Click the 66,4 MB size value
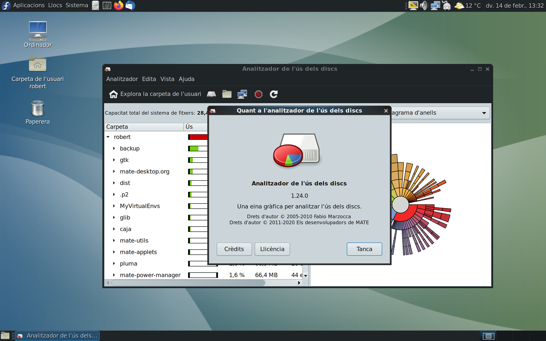546x341 pixels. coord(266,275)
